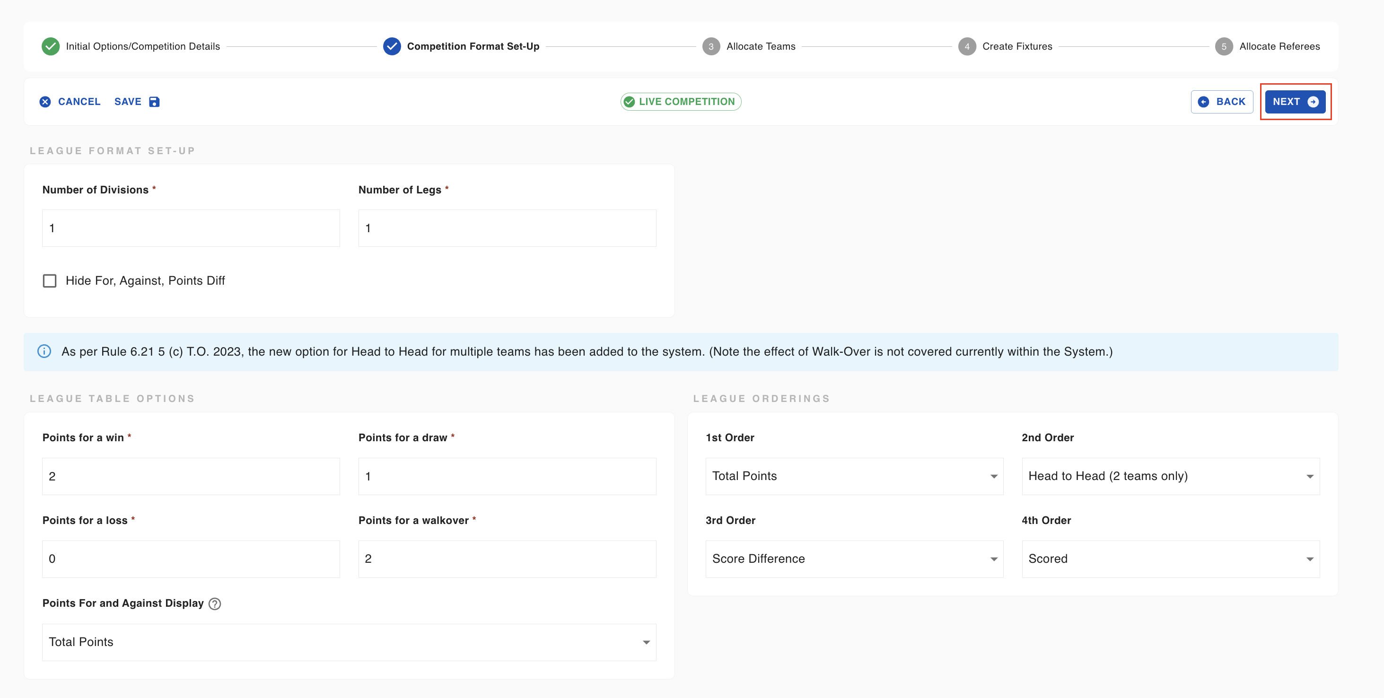Jump to Allocate Referees step

pos(1279,46)
